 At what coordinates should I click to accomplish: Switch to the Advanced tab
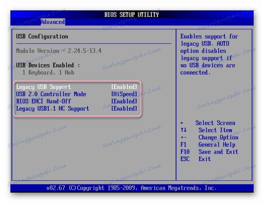(x=53, y=22)
